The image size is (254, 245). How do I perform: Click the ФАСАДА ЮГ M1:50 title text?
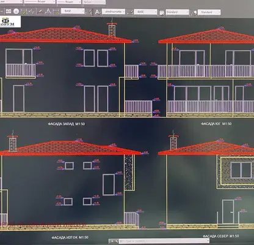click(216, 124)
